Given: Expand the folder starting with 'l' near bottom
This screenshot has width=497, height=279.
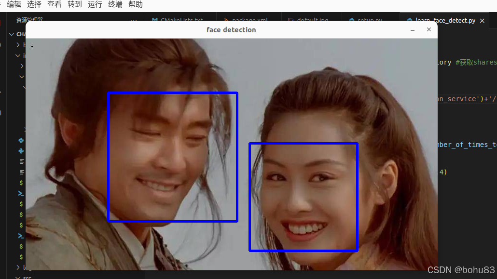Looking at the screenshot, I should 18,267.
